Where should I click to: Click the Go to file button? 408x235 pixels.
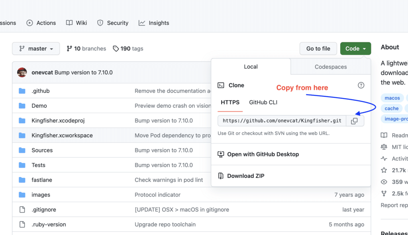coord(318,48)
